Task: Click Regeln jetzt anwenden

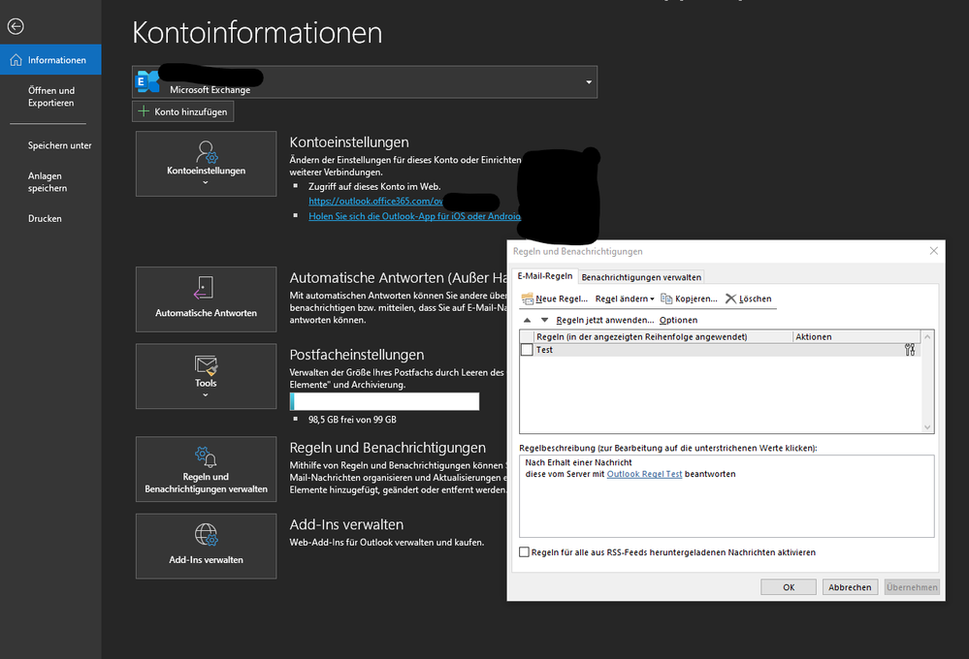Action: [x=604, y=320]
